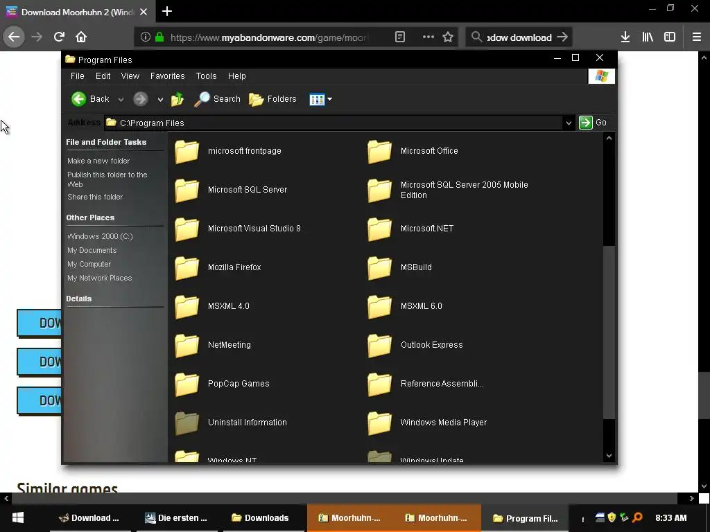Image resolution: width=710 pixels, height=532 pixels.
Task: Click Publish this folder to the Web
Action: [107, 179]
